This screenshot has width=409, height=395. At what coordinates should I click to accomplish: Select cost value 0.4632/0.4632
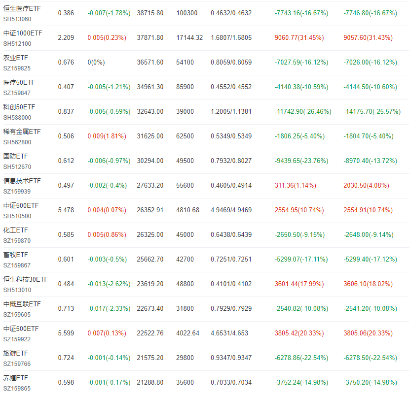231,13
